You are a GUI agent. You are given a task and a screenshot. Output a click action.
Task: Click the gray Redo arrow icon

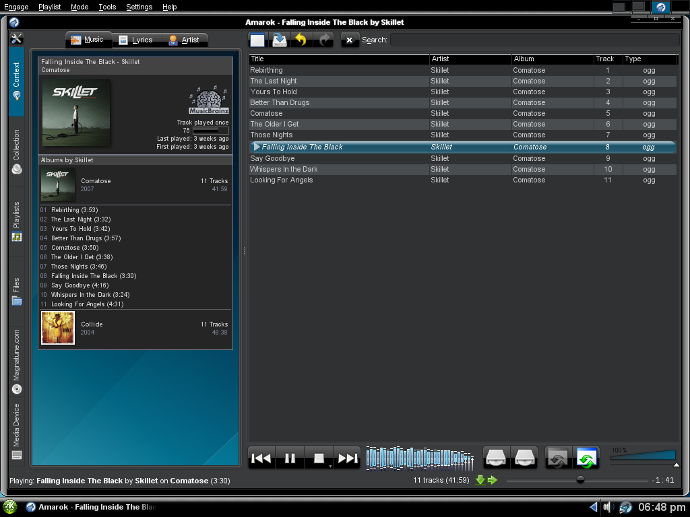pyautogui.click(x=324, y=40)
